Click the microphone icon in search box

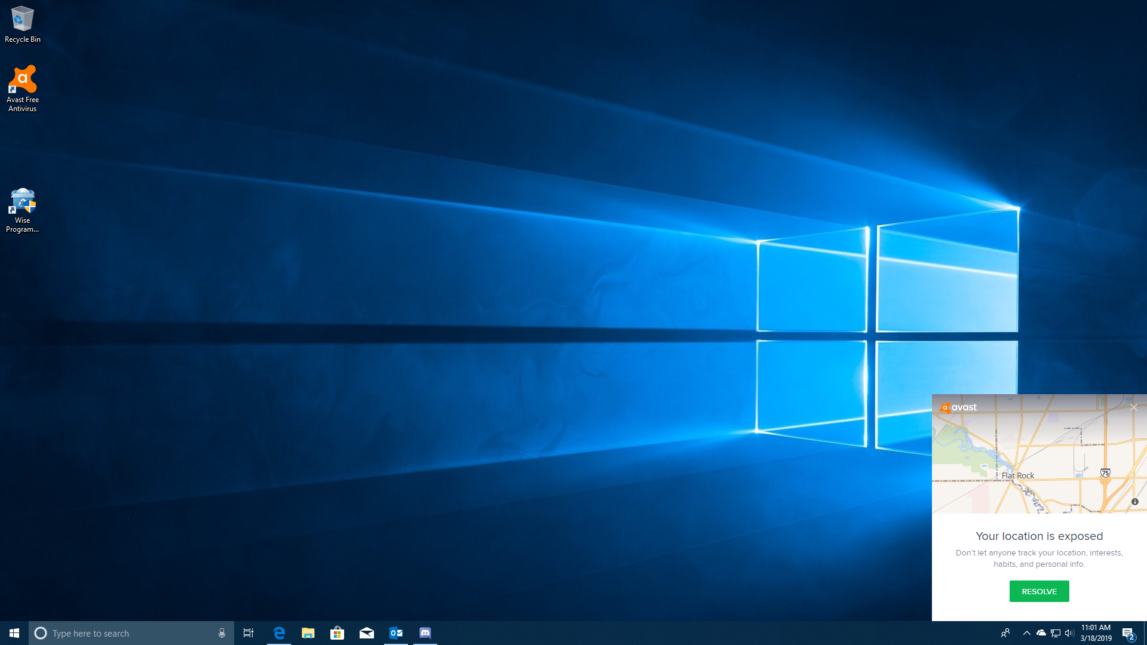click(222, 633)
